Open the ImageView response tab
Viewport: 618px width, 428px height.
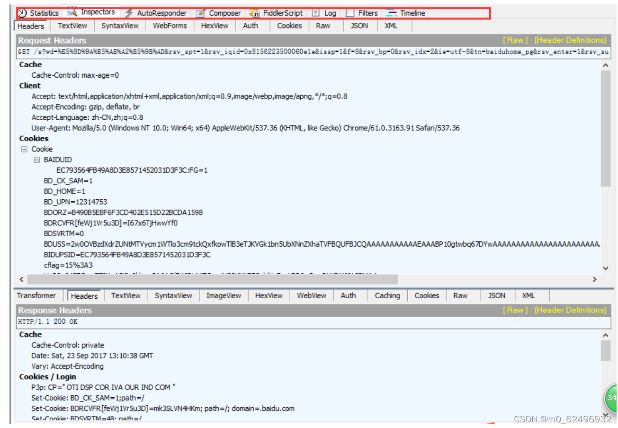(224, 295)
